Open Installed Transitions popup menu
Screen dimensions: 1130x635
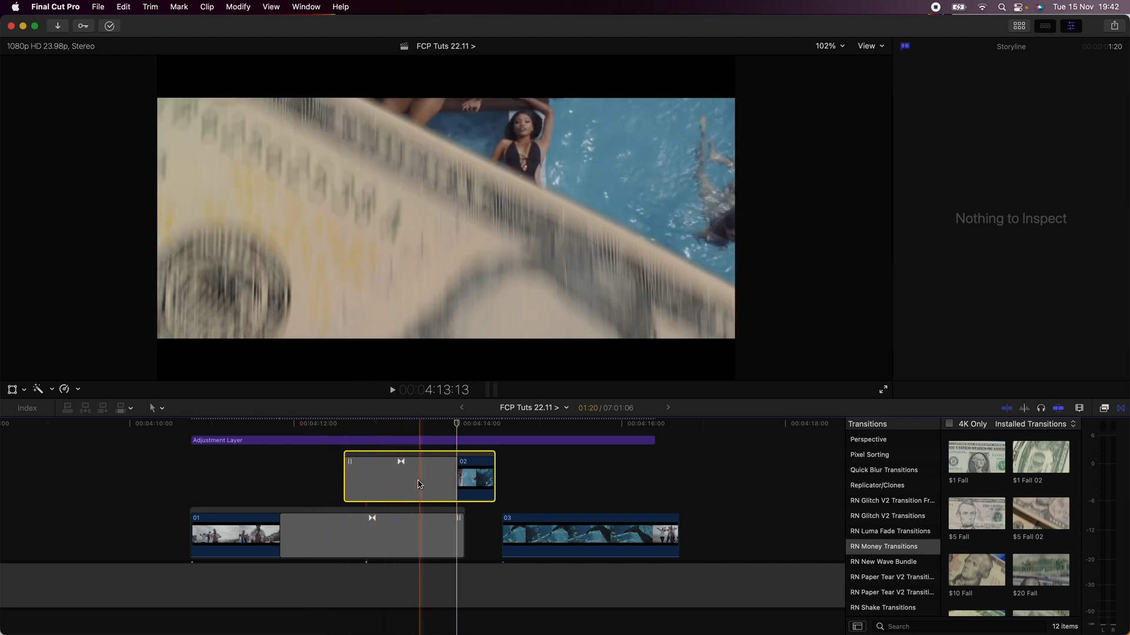coord(1035,424)
